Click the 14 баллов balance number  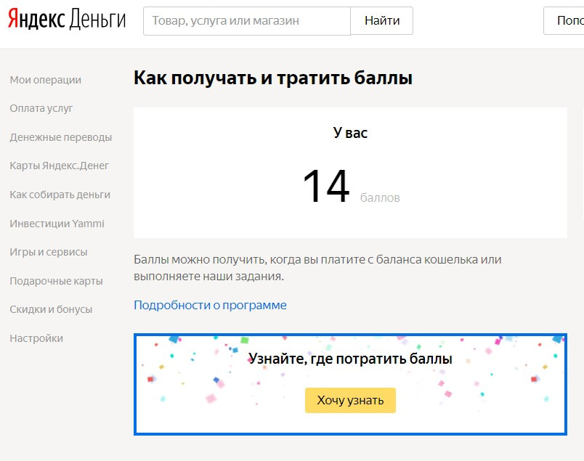[x=326, y=187]
